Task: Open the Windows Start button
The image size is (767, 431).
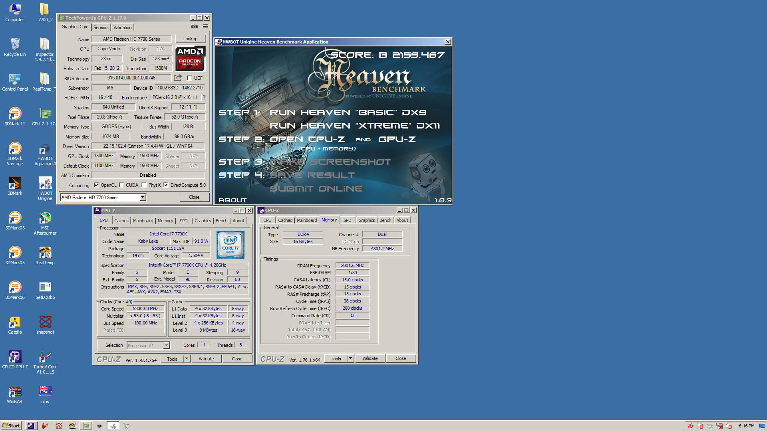Action: [11, 426]
